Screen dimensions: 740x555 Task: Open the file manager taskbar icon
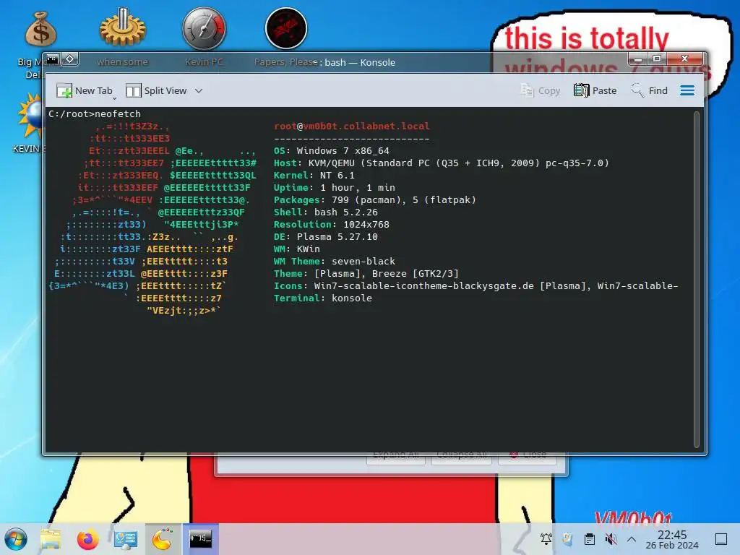51,539
